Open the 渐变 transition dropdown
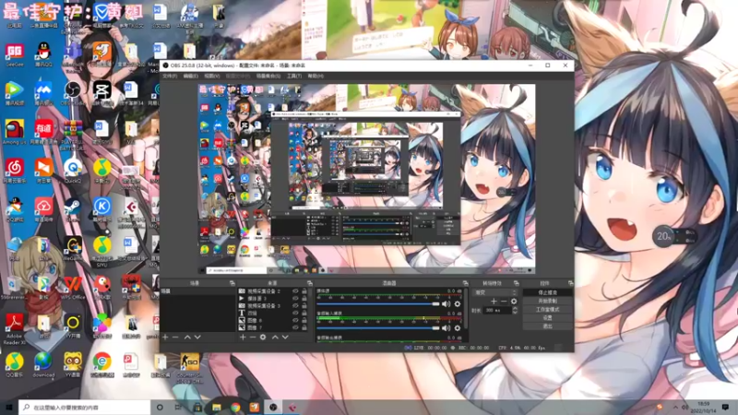 pos(495,292)
